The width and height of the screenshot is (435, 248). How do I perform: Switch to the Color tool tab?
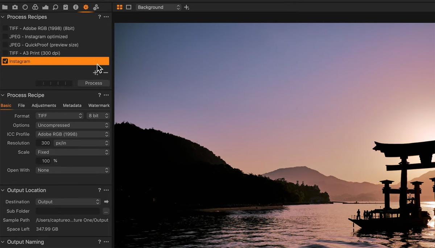(35, 7)
